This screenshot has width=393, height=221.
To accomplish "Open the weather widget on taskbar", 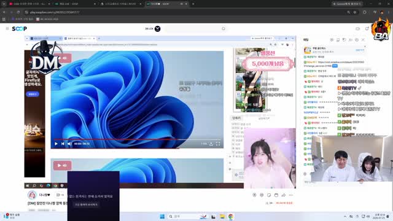I will click(x=12, y=216).
